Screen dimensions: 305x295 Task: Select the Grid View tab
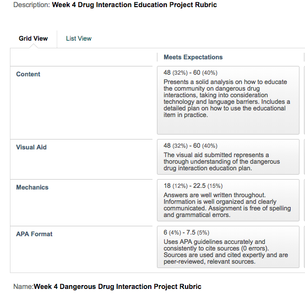(33, 38)
